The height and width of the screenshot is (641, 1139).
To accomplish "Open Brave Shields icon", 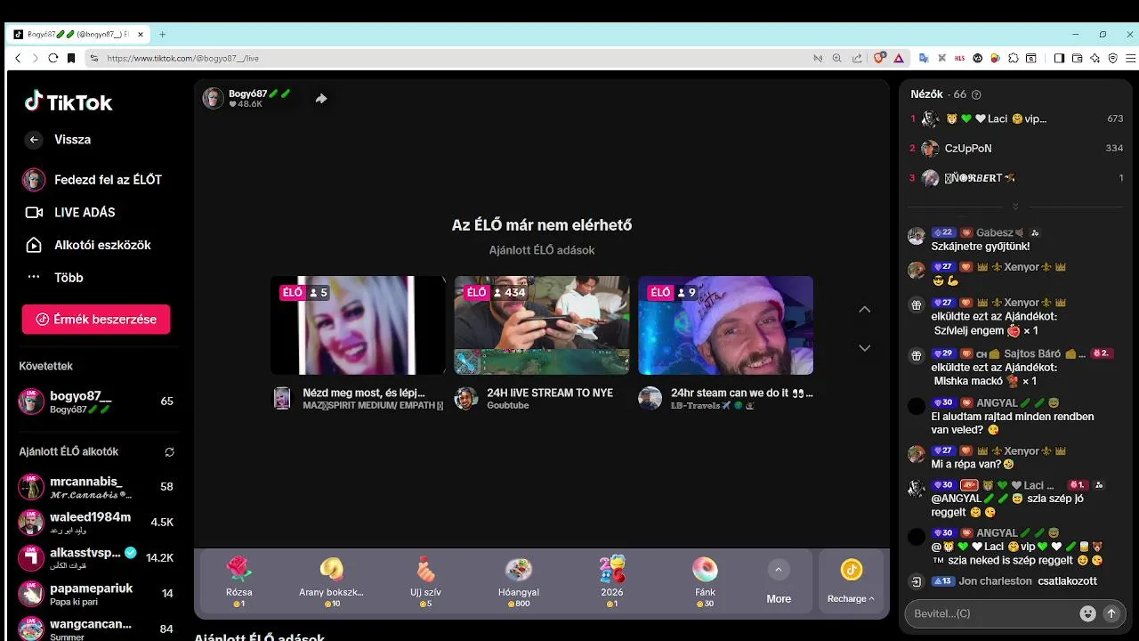I will (x=880, y=58).
